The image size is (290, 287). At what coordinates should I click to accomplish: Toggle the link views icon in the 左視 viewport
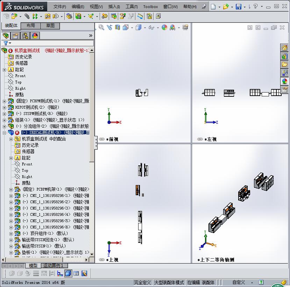tap(200, 139)
